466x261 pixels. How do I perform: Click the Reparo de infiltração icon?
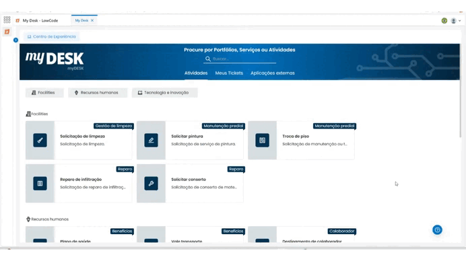[40, 184]
